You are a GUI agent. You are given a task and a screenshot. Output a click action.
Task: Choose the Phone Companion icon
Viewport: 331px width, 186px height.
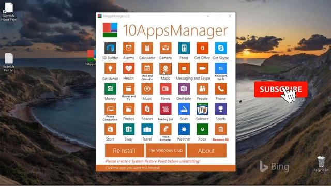[x=110, y=109]
